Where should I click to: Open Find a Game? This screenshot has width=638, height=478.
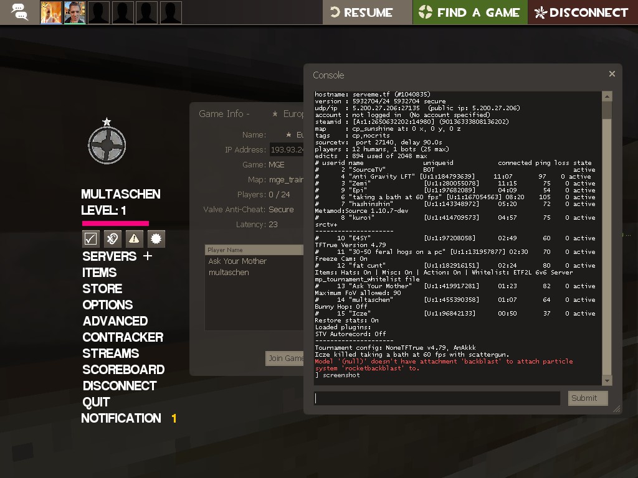click(470, 12)
